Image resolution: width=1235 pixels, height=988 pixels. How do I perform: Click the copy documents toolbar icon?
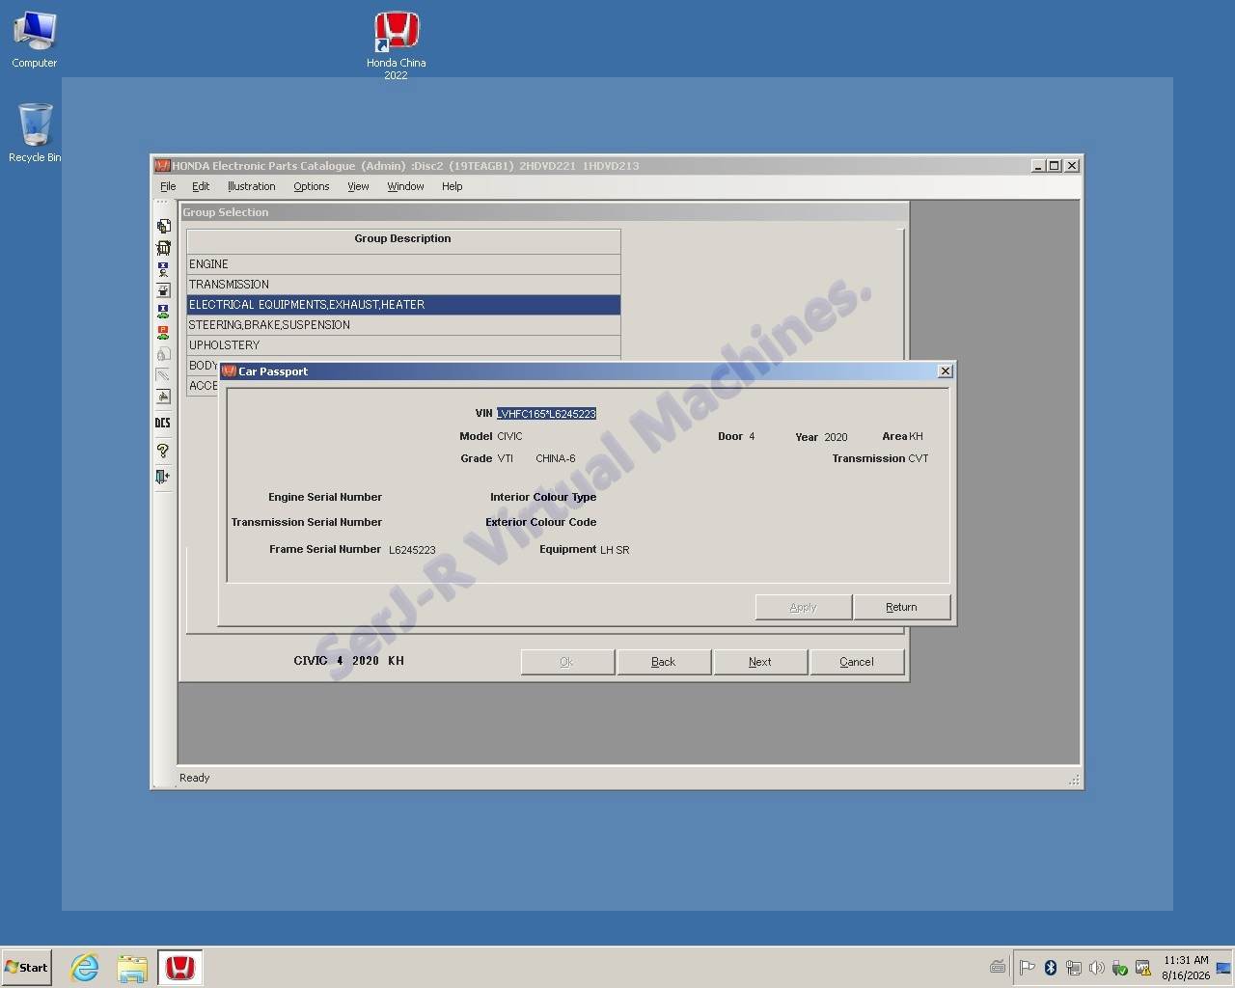point(163,226)
